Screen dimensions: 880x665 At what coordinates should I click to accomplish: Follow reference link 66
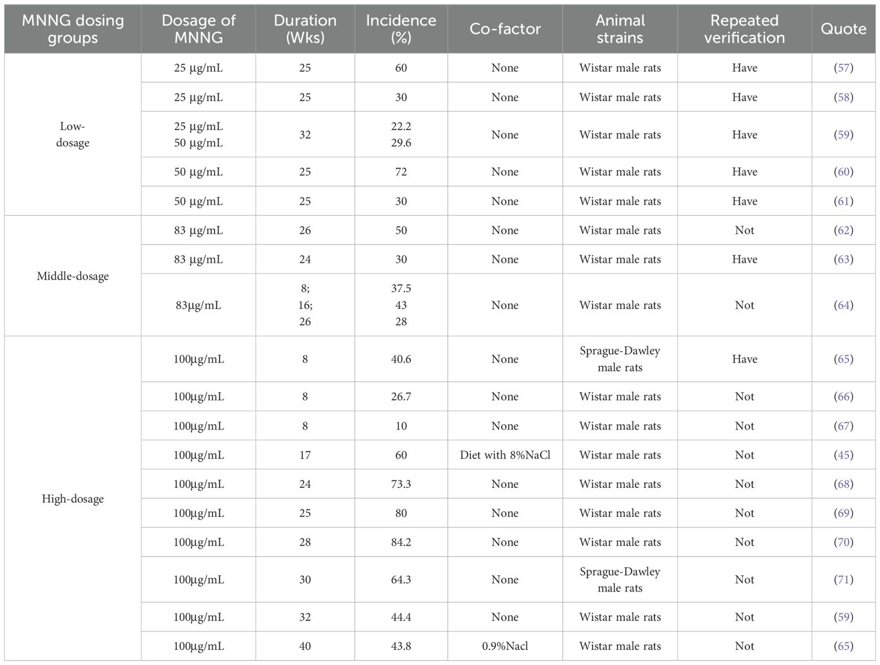[843, 397]
